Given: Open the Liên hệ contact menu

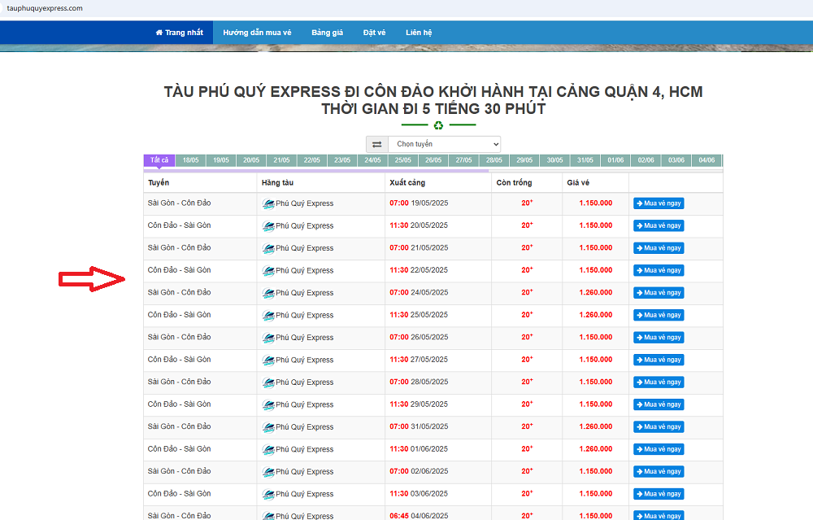Looking at the screenshot, I should (419, 33).
